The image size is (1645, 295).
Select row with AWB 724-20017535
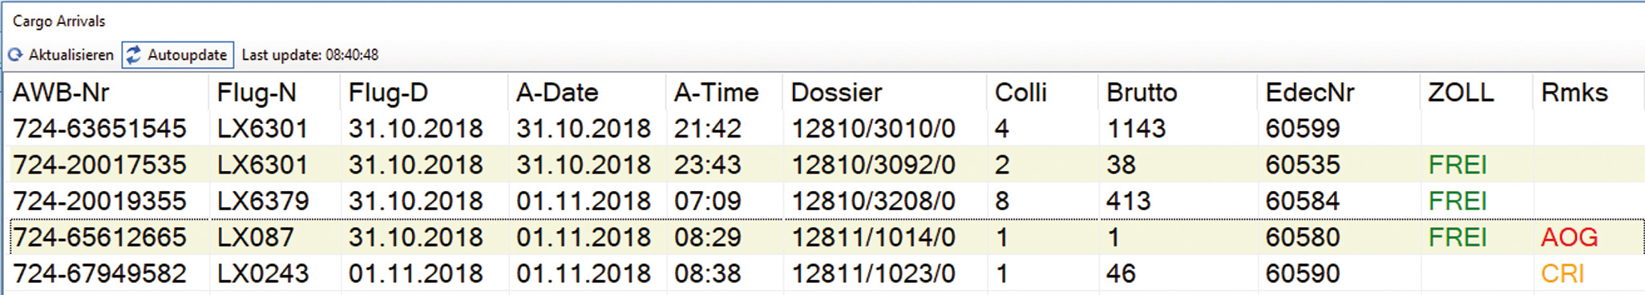(x=824, y=165)
